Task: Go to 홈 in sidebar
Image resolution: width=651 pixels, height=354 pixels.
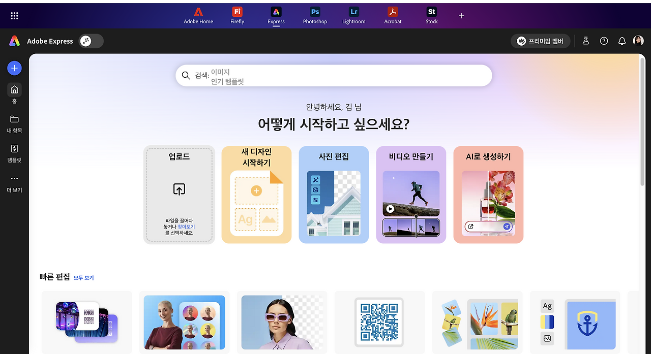Action: tap(14, 93)
